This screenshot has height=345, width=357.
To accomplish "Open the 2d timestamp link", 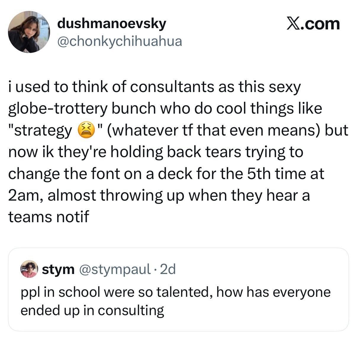I will pyautogui.click(x=168, y=269).
